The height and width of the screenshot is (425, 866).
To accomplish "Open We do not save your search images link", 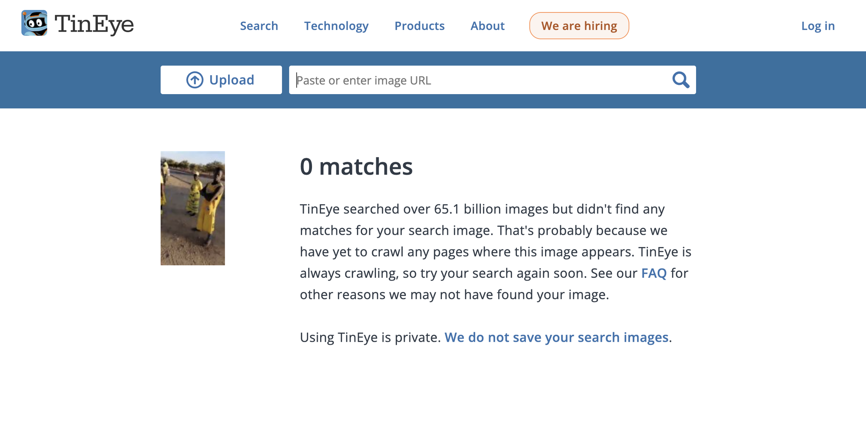I will [556, 337].
